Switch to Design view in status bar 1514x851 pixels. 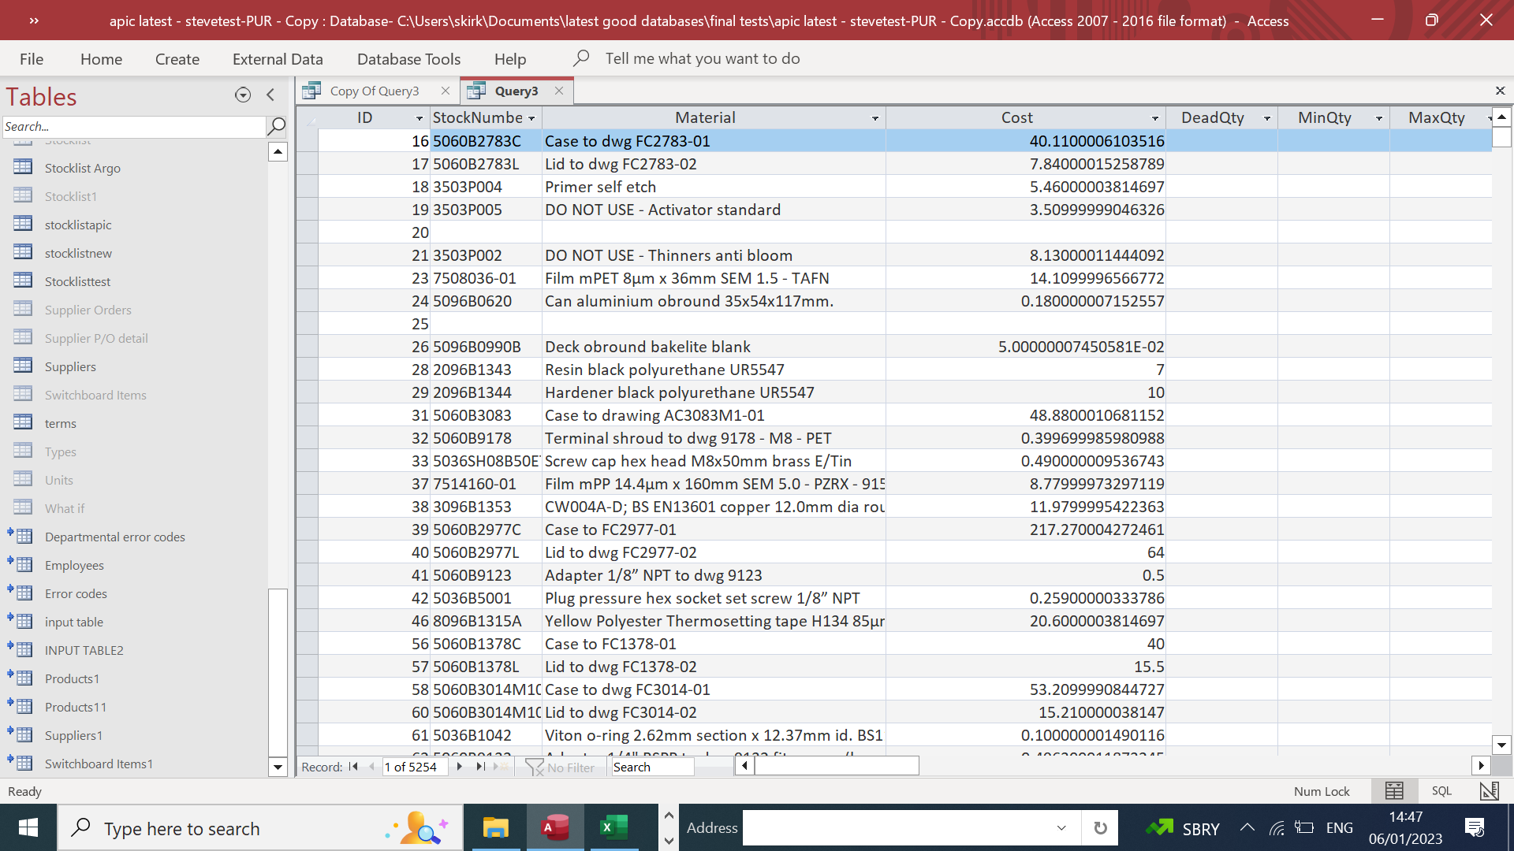click(1489, 790)
